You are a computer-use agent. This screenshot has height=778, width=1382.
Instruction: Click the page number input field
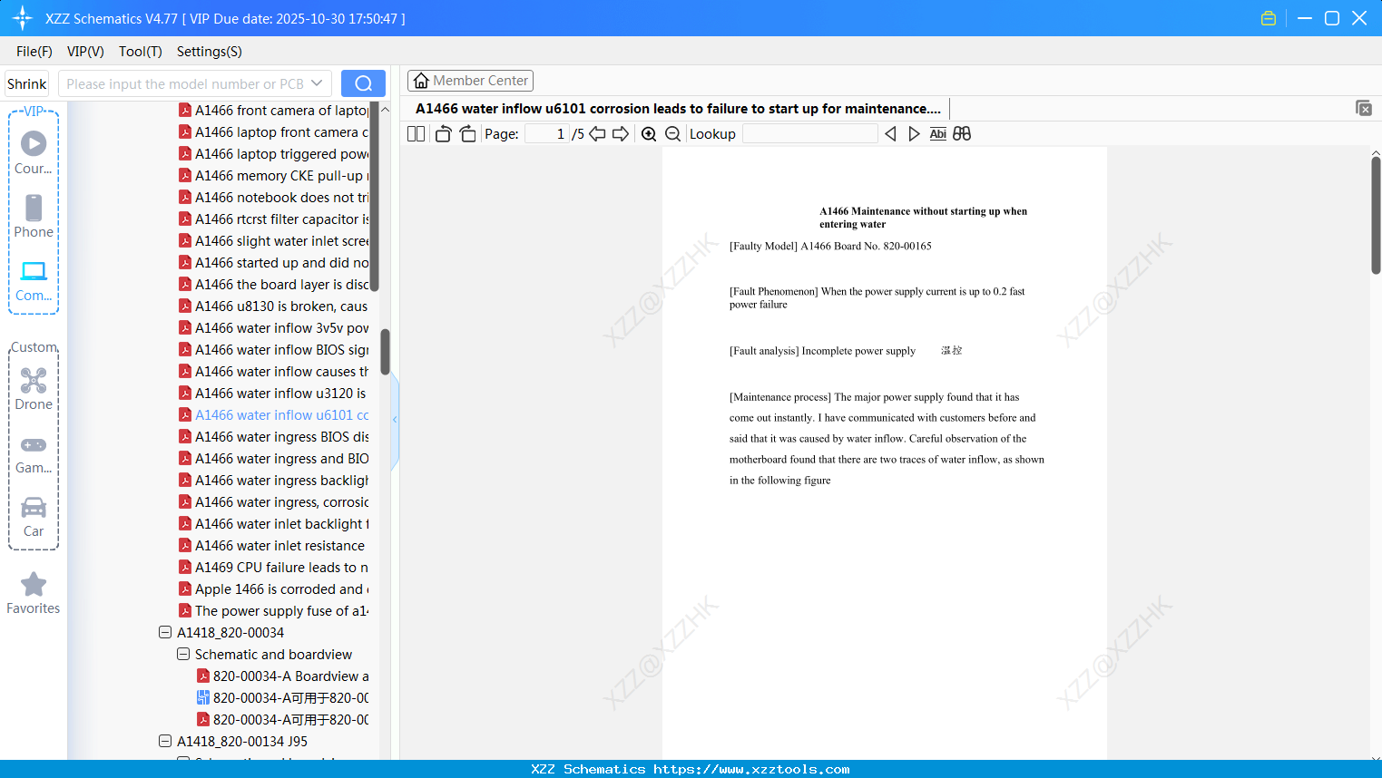click(547, 134)
